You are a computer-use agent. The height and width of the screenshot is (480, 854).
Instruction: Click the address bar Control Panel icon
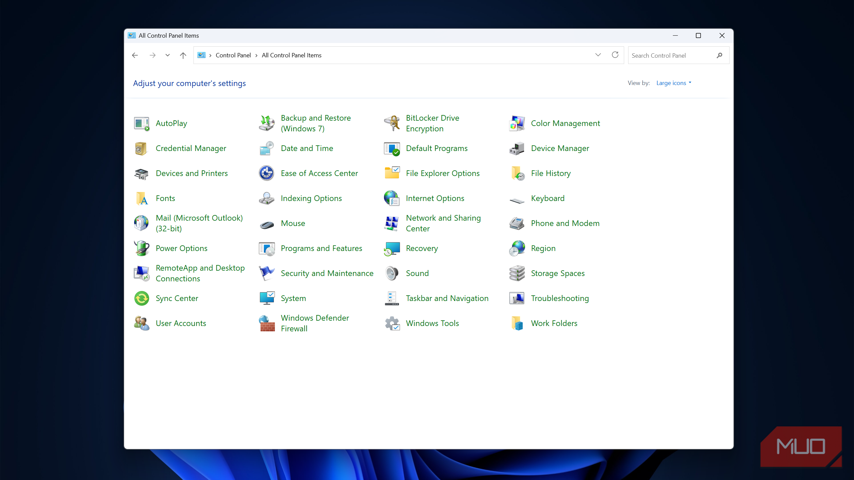(201, 55)
